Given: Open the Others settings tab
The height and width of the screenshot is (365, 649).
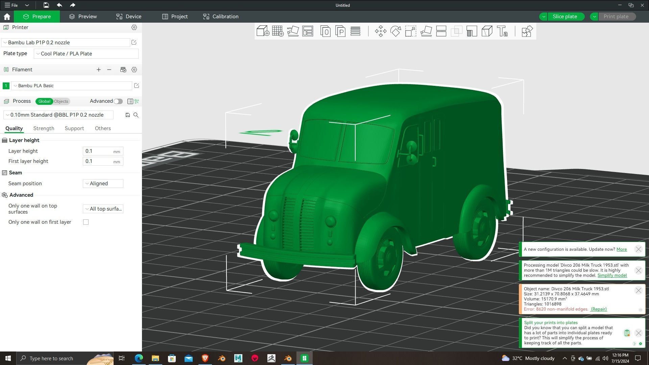Looking at the screenshot, I should pos(103,128).
